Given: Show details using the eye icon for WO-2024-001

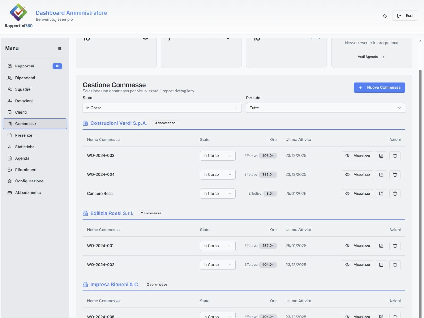Looking at the screenshot, I should [x=347, y=246].
